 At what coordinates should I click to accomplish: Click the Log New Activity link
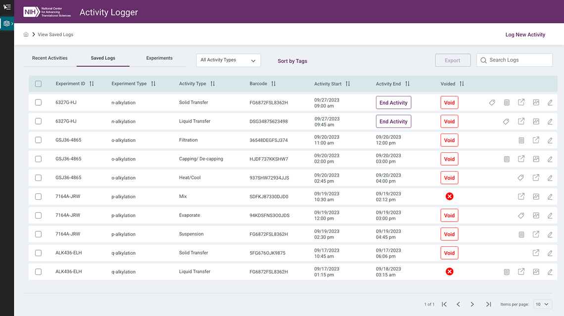pyautogui.click(x=525, y=34)
